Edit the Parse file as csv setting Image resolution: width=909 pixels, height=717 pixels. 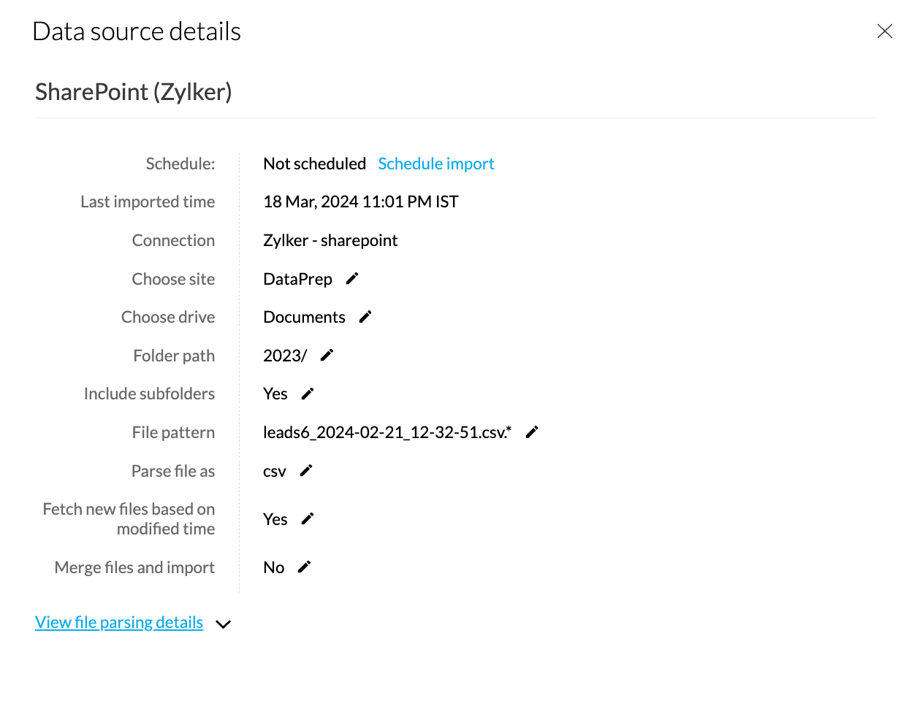(x=306, y=470)
